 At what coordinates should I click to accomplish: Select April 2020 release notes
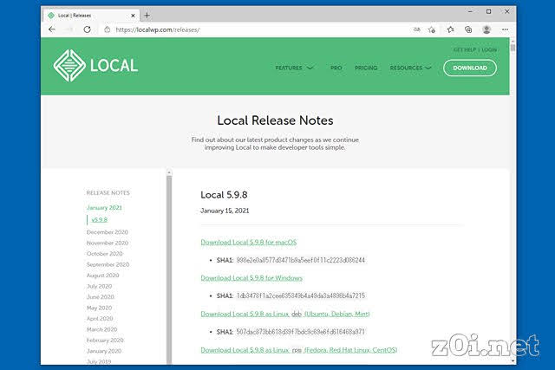coord(100,318)
